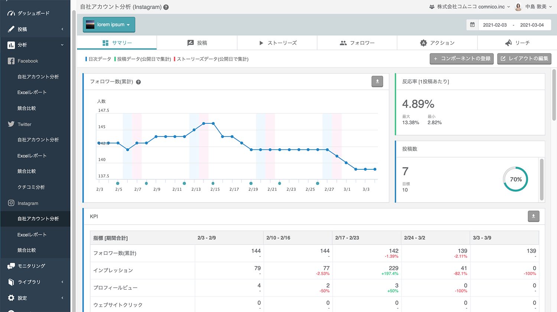
Task: Expand the 投稿 sidebar chevron
Action: pyautogui.click(x=62, y=29)
